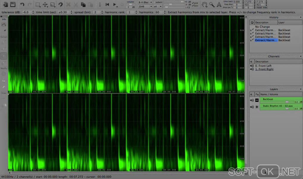Click the time start value field
This screenshot has height=179, width=303.
237,2
